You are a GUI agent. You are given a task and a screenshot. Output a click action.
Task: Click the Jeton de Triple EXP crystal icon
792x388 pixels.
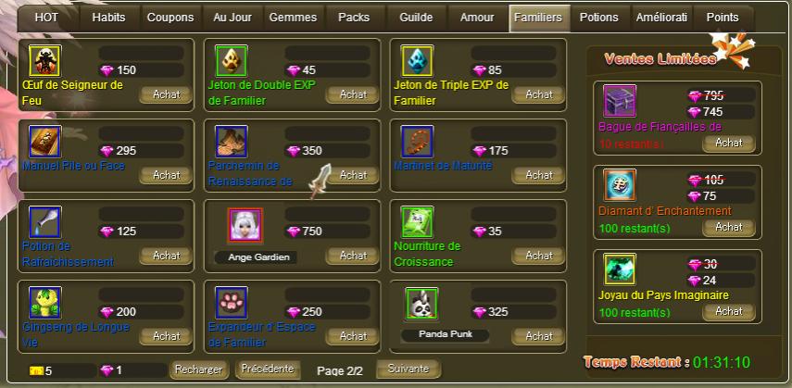pos(417,61)
